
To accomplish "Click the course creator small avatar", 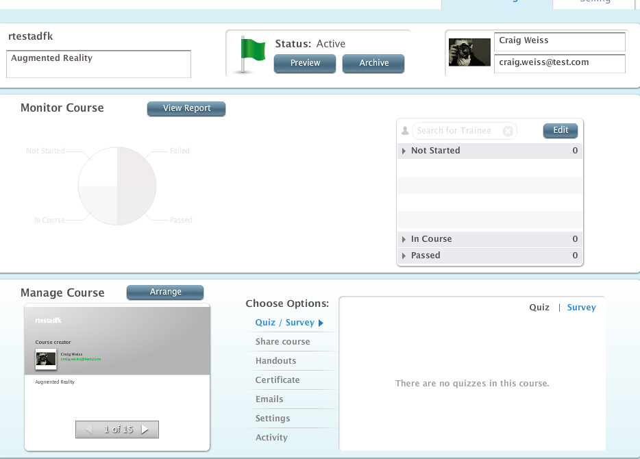I will (x=46, y=358).
